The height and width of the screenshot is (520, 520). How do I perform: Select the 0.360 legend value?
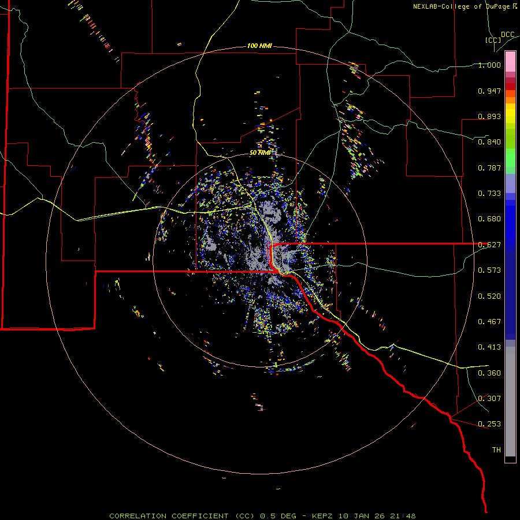[x=489, y=373]
